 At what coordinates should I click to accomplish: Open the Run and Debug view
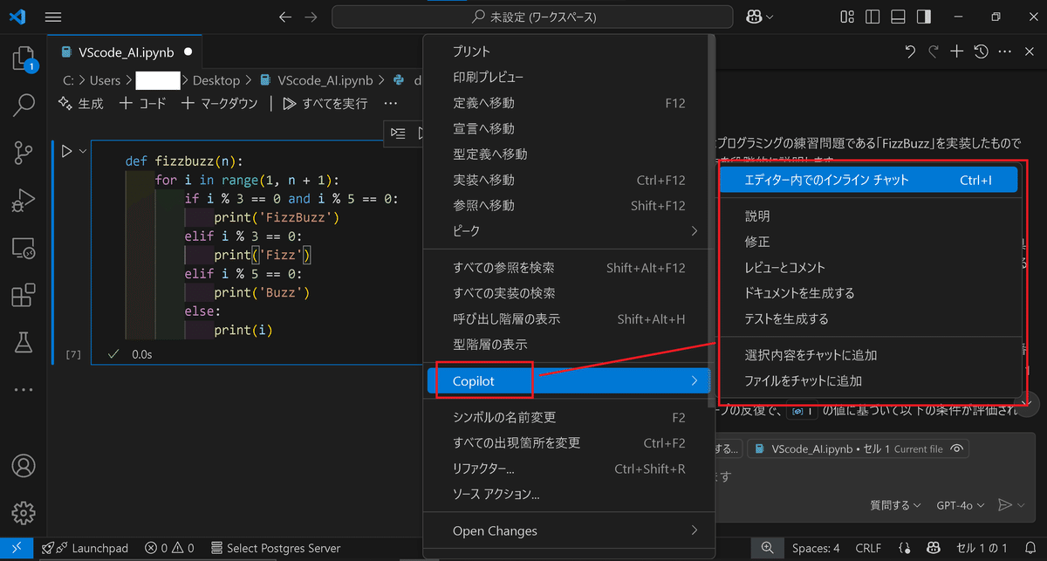(24, 201)
